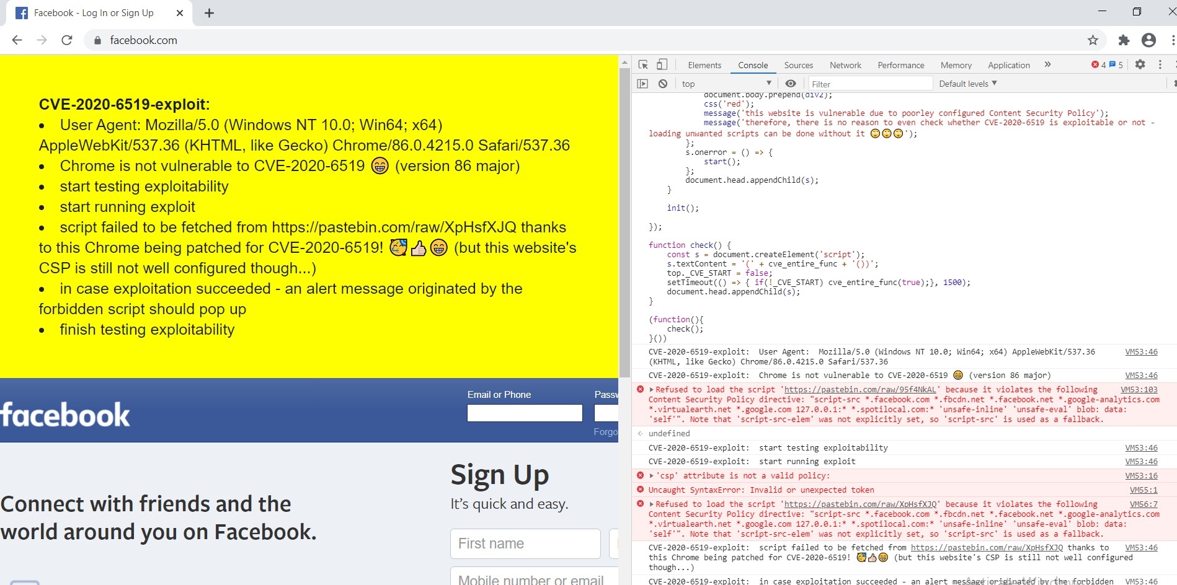Screen dimensions: 1177x585
Task: Toggle the device toolbar in DevTools
Action: click(x=662, y=64)
